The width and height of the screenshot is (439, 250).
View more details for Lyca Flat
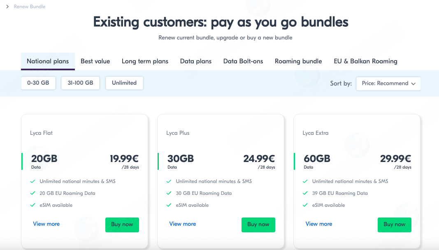tap(46, 224)
